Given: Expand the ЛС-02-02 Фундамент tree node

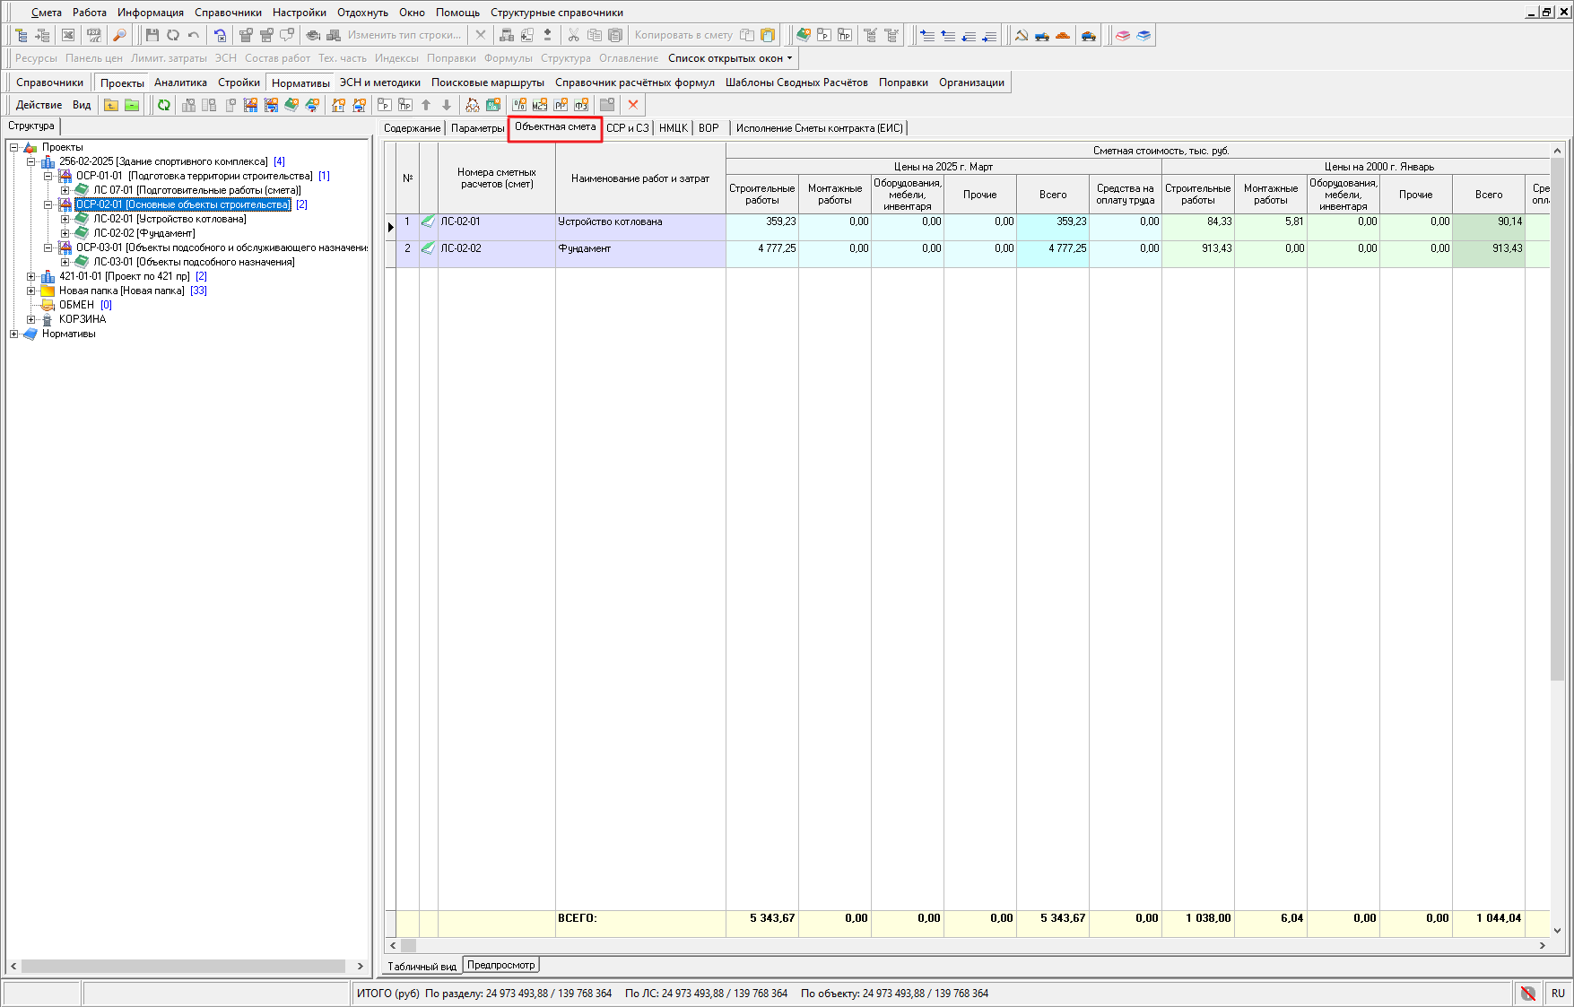Looking at the screenshot, I should (x=65, y=233).
